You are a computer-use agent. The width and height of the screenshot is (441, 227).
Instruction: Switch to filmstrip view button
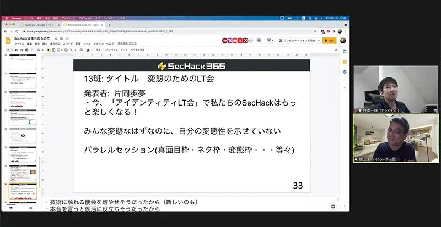tap(11, 208)
